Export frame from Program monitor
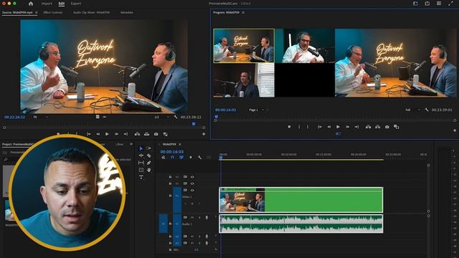The height and width of the screenshot is (258, 459). (387, 127)
